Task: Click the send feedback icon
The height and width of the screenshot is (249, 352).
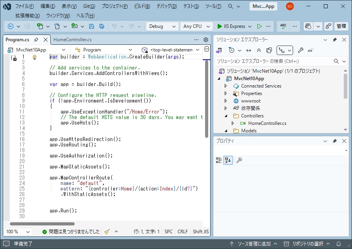Action: [328, 26]
